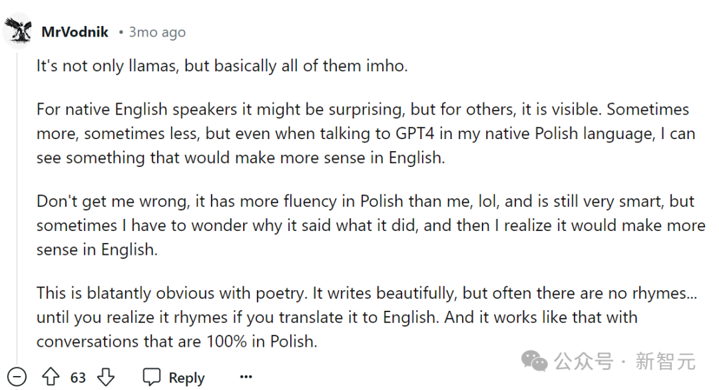Open the MrVodnik username profile link
Image resolution: width=719 pixels, height=390 pixels.
point(75,32)
